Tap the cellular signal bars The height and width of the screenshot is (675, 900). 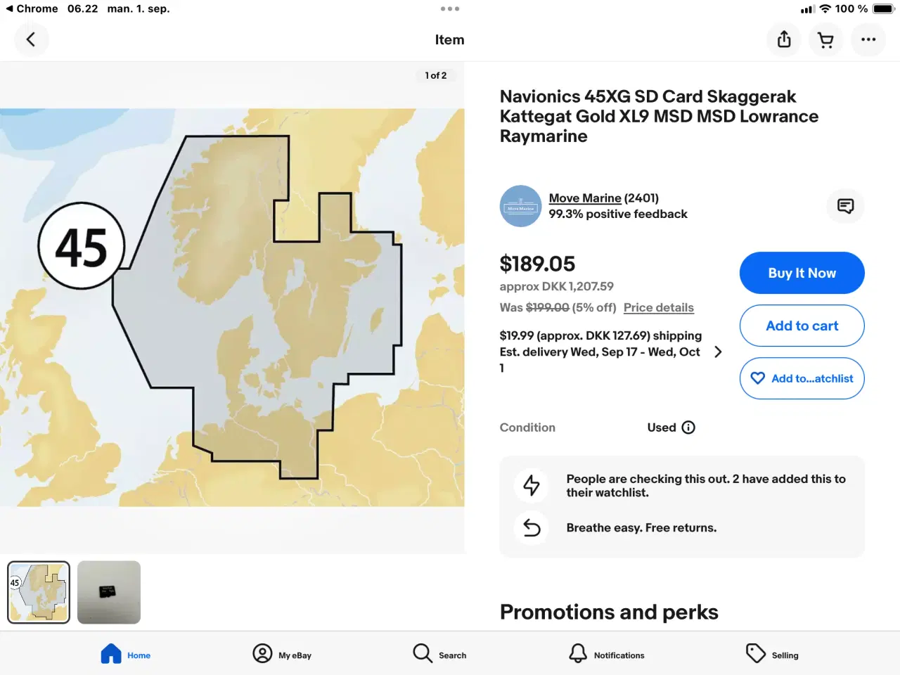click(807, 9)
